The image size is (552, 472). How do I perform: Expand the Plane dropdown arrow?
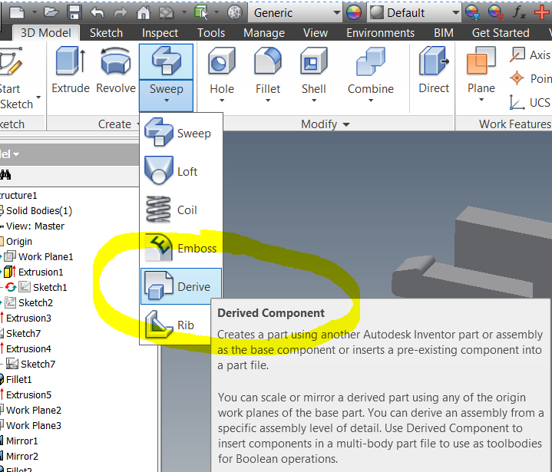[x=481, y=100]
